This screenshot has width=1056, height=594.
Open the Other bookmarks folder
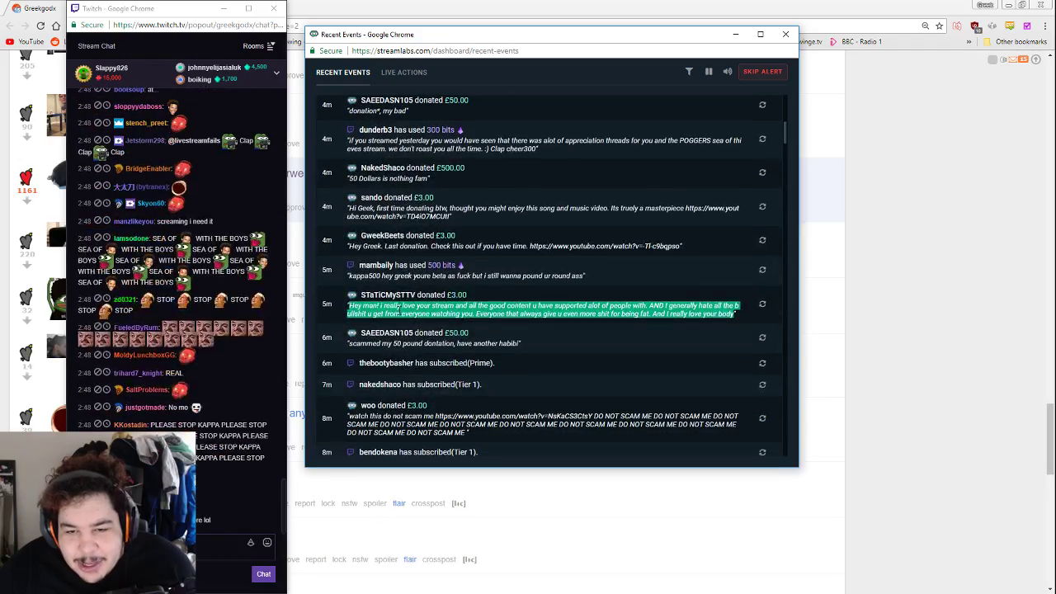tap(1014, 42)
